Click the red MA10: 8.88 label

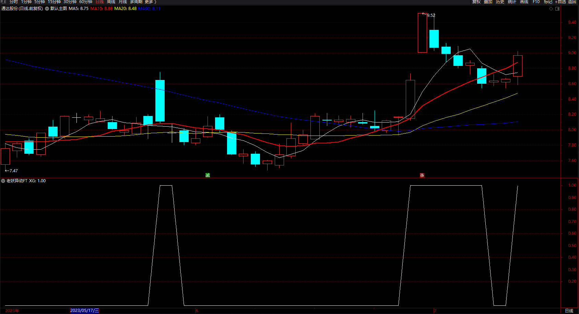coord(102,9)
